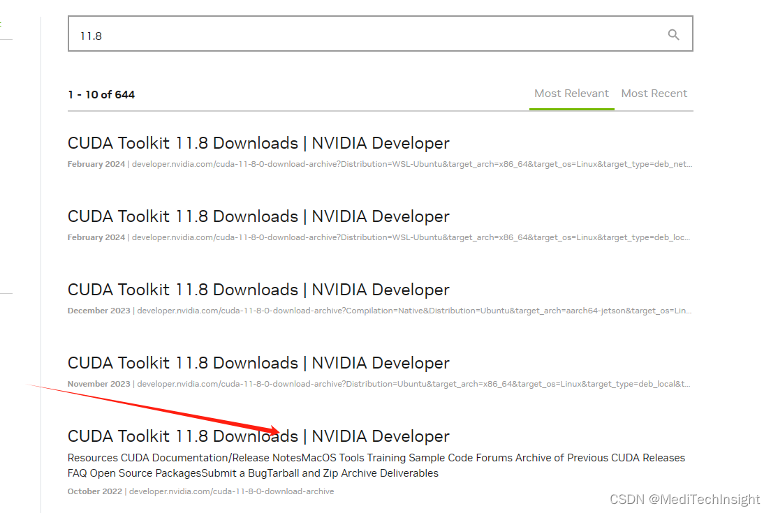This screenshot has width=771, height=513.
Task: Switch to Most Relevant tab
Action: 571,94
